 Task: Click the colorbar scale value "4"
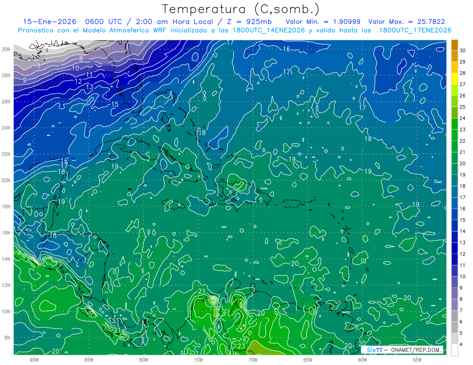[462, 345]
